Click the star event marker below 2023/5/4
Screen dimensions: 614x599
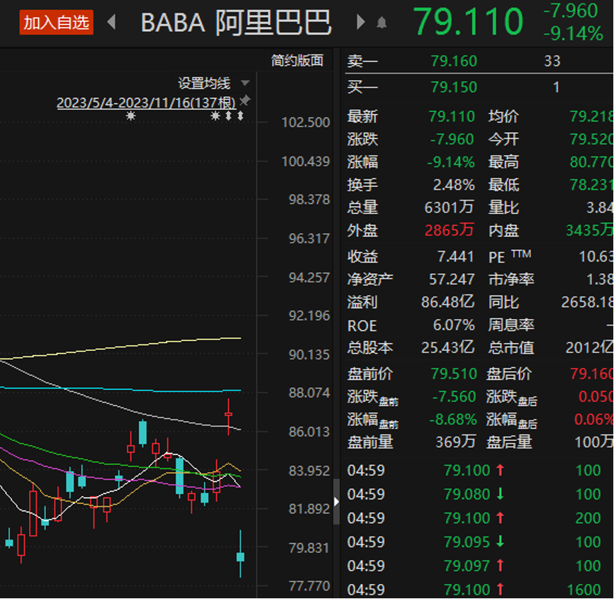click(130, 116)
